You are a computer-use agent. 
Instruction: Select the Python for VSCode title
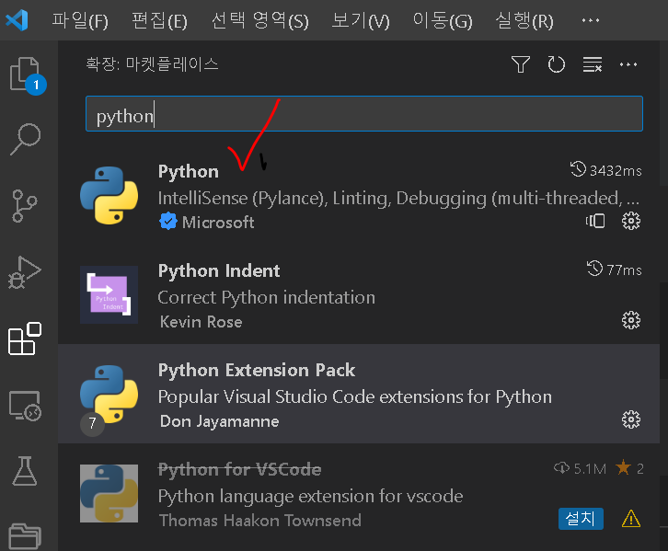(x=239, y=469)
